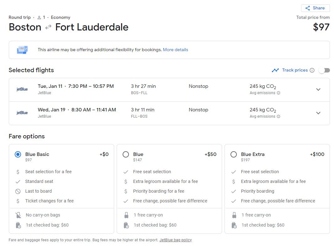The image size is (334, 246).
Task: Click the Round trip trip type option
Action: pyautogui.click(x=20, y=17)
